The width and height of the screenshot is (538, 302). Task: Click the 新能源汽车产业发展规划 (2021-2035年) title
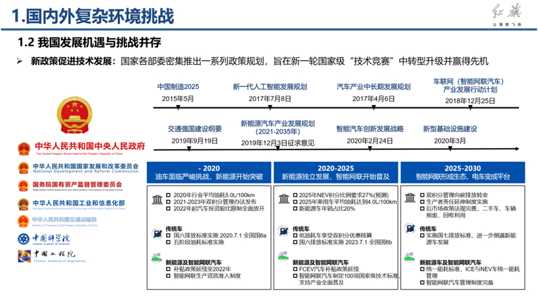click(x=278, y=128)
